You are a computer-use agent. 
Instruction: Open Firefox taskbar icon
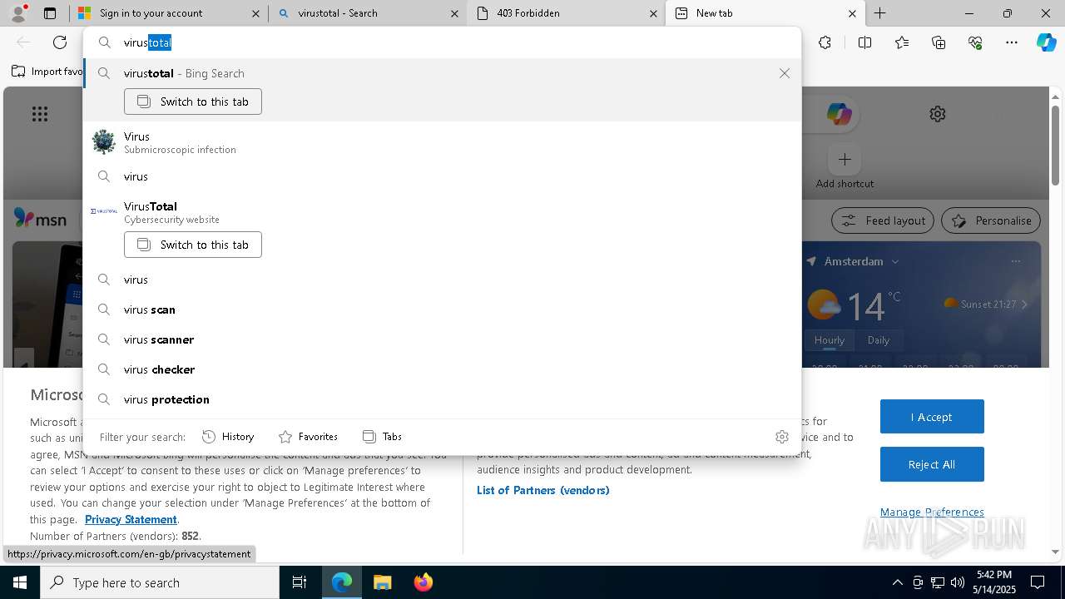click(423, 582)
